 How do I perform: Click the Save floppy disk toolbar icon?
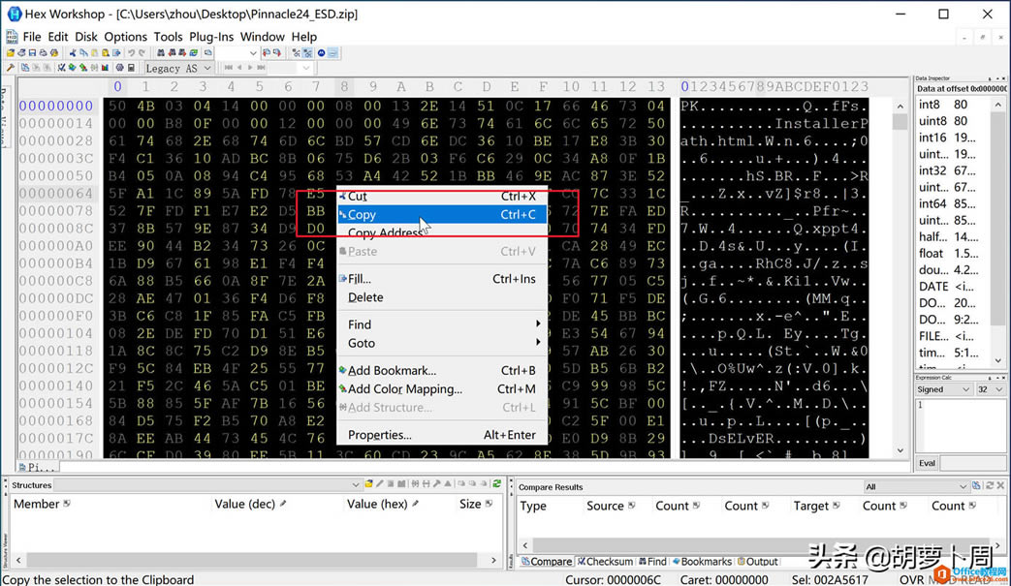32,53
